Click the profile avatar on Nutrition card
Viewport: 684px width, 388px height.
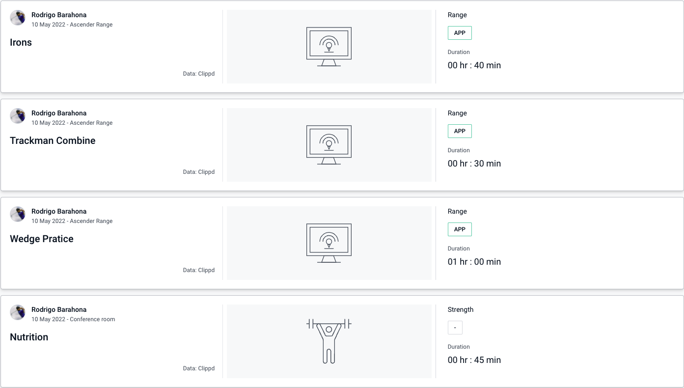coord(18,312)
